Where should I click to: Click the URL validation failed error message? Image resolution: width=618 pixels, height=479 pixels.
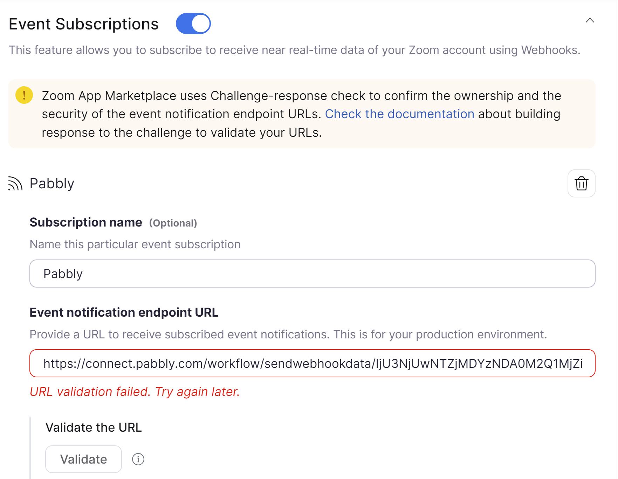tap(135, 392)
